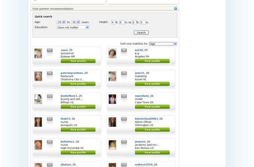Image resolution: width=254 pixels, height=167 pixels.
Task: Click the minimum height inches field
Action: [122, 22]
